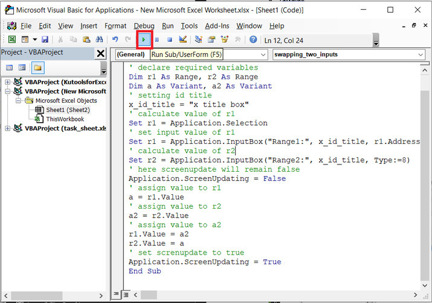Click View Code icon in Project panel
This screenshot has height=303, width=432.
coord(8,67)
